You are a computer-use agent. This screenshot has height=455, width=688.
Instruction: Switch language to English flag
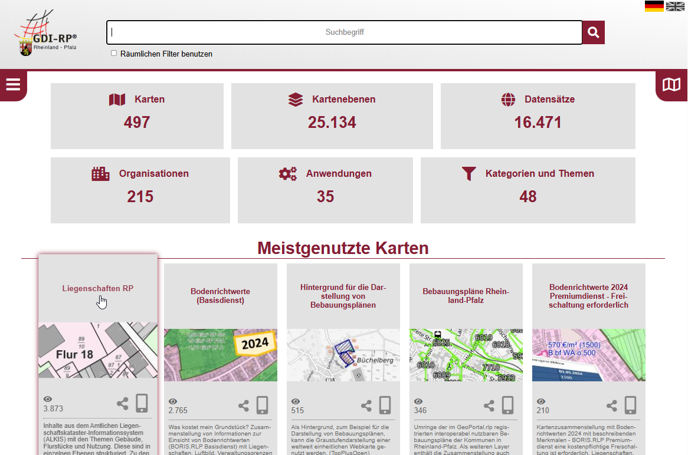674,6
